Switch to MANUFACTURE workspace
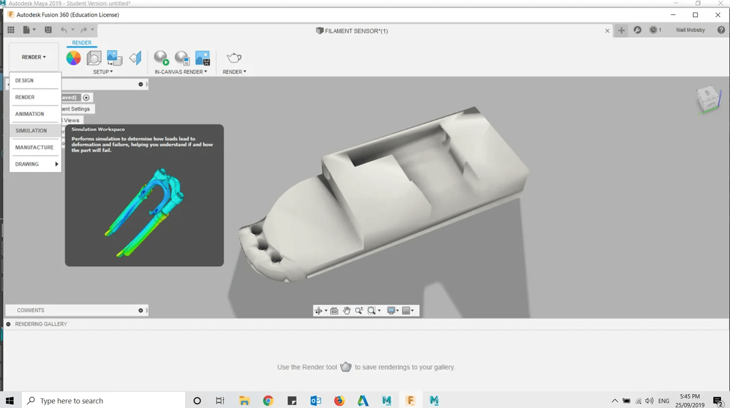This screenshot has height=408, width=730. tap(35, 147)
